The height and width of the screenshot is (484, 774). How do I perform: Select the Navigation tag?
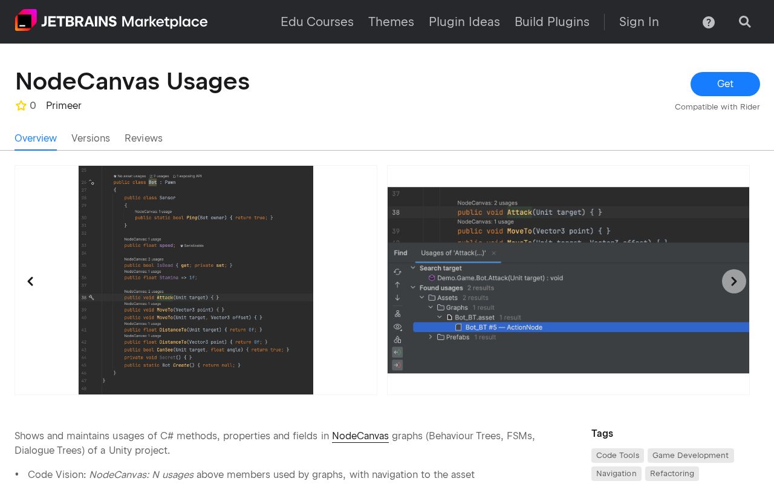point(616,474)
